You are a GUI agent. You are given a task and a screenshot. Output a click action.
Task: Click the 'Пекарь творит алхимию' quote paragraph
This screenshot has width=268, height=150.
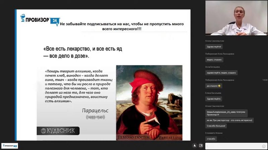pos(79,86)
